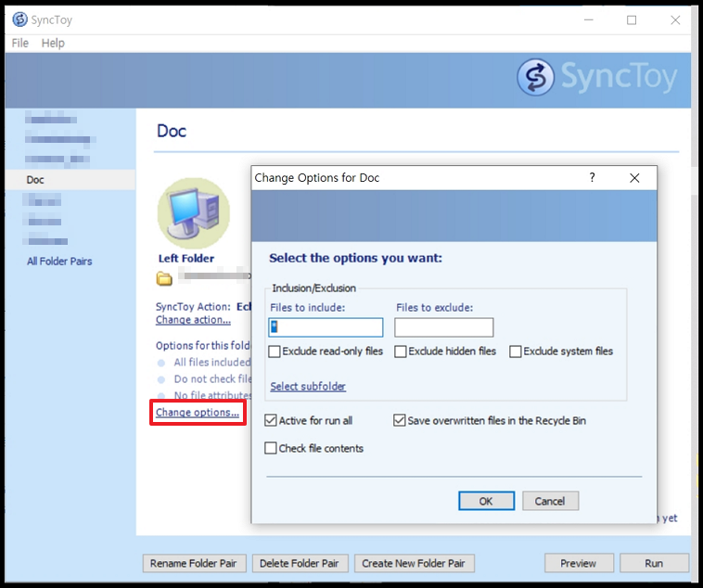Viewport: 703px width, 588px height.
Task: Click the Left Folder computer icon
Action: point(193,213)
